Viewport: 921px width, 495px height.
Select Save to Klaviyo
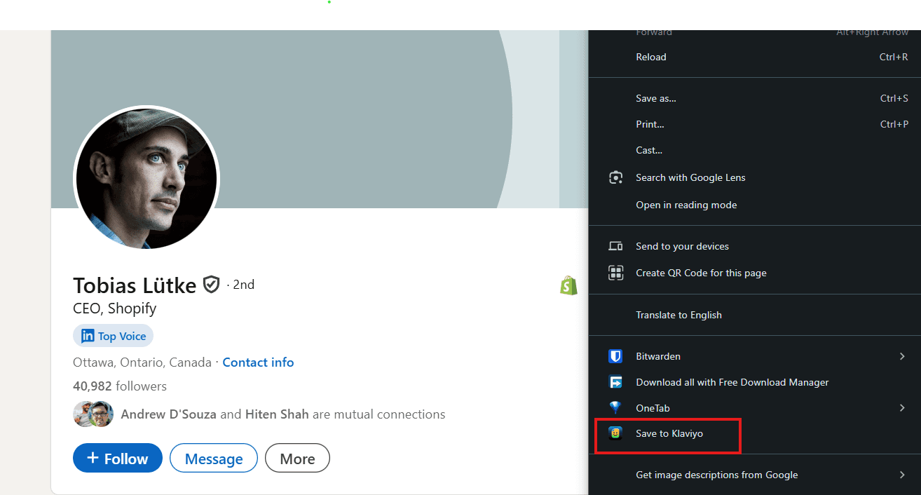click(x=668, y=433)
